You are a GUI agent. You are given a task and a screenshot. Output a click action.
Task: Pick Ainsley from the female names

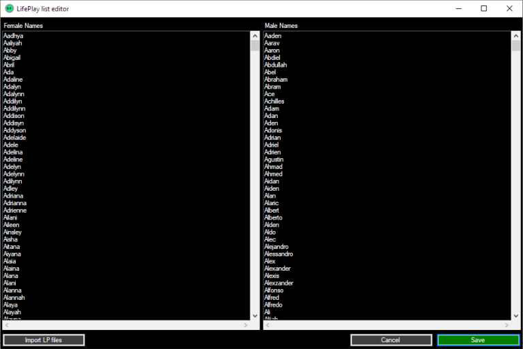(12, 232)
